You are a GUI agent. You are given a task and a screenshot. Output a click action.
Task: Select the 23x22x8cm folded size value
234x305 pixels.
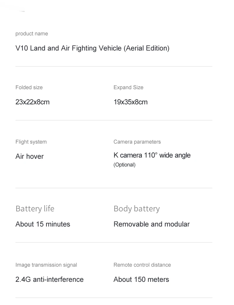click(x=33, y=102)
